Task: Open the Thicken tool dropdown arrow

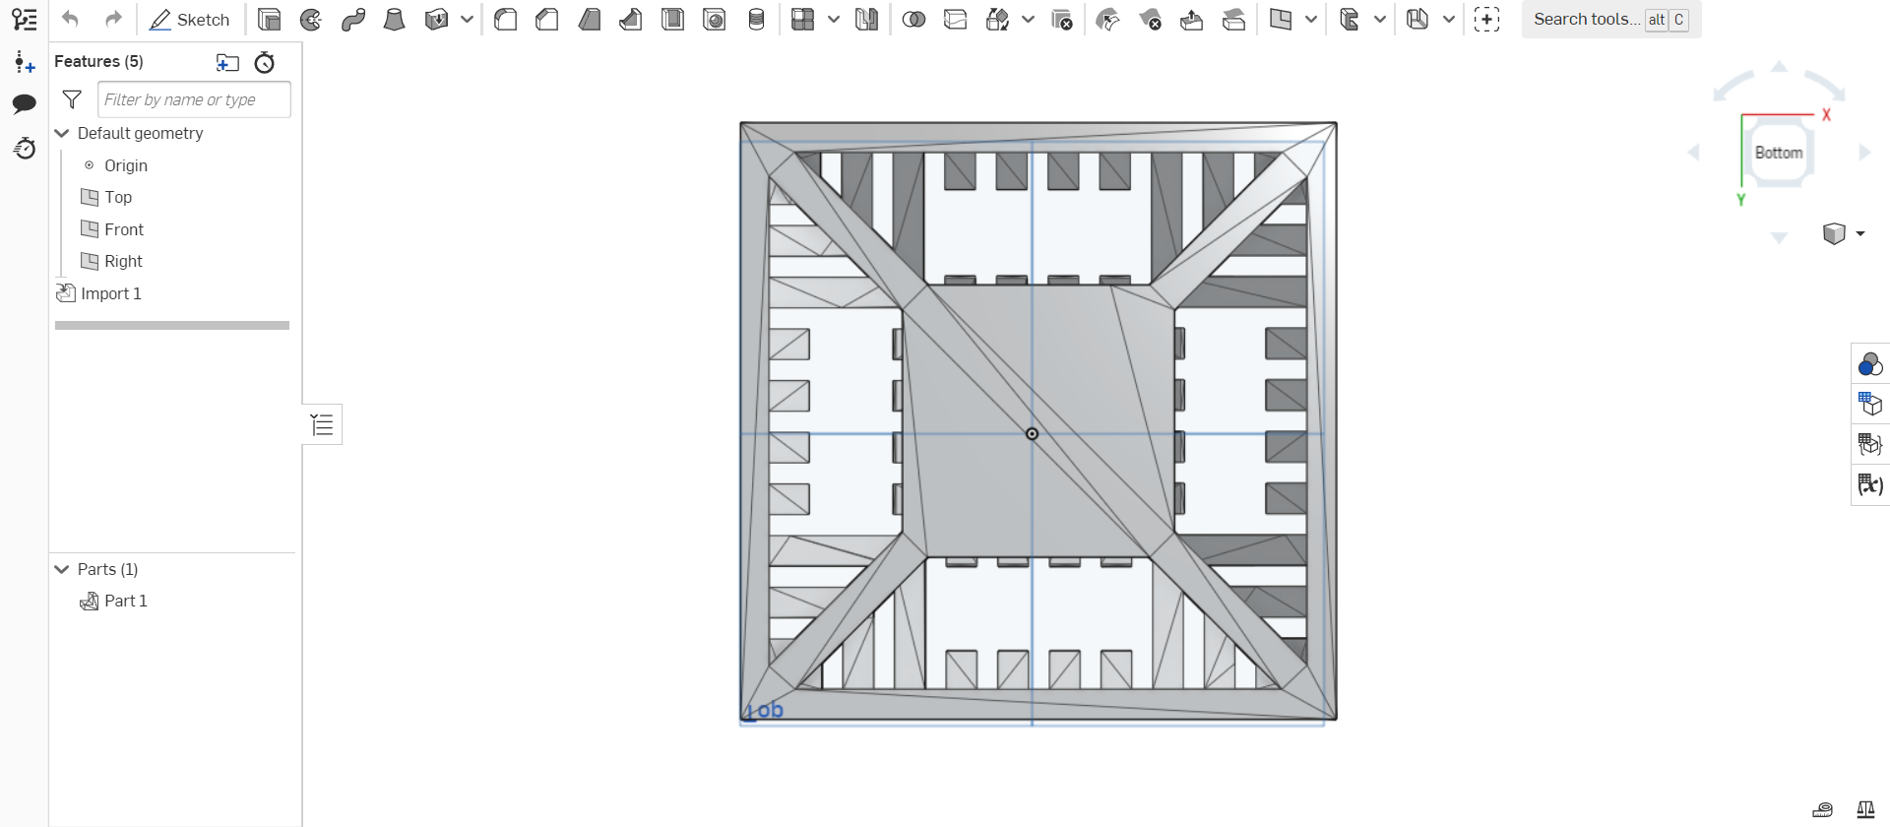Action: point(468,20)
